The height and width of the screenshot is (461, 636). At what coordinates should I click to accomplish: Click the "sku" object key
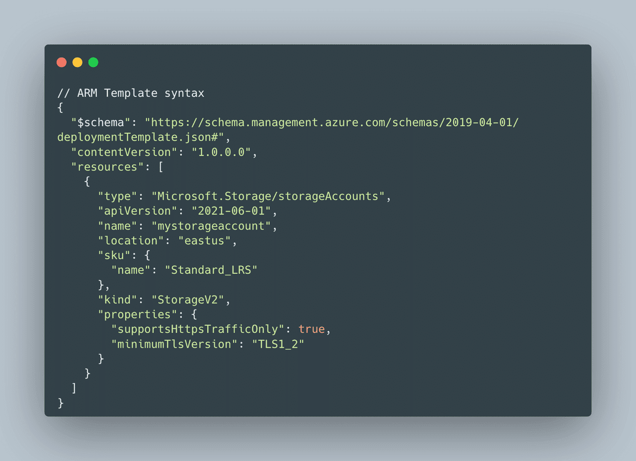point(115,255)
